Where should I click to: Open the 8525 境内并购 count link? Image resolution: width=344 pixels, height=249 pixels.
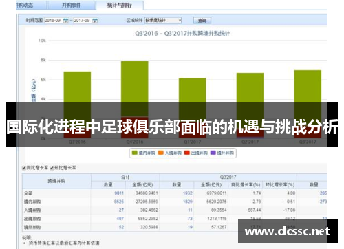click(119, 202)
